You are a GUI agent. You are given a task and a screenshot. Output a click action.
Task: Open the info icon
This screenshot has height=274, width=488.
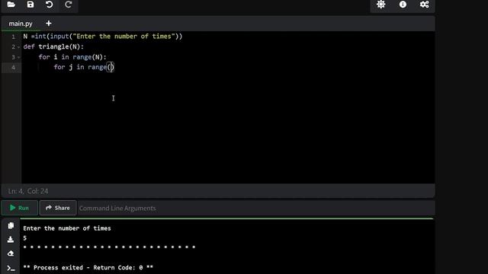[x=403, y=5]
